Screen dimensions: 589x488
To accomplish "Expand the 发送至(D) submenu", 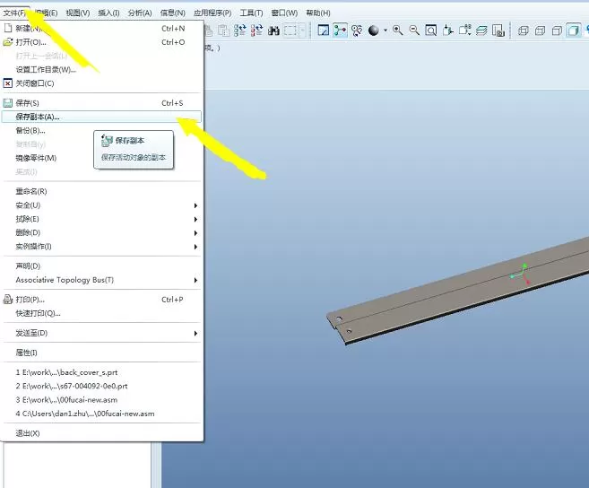I will [101, 333].
